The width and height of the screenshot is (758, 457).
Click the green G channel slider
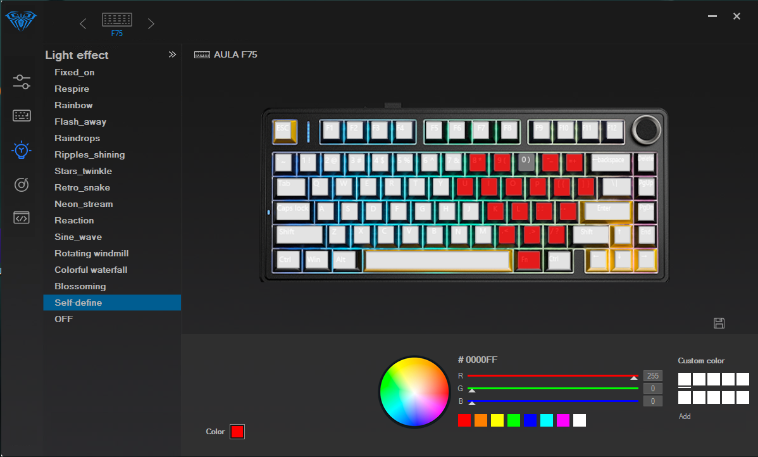coord(552,389)
